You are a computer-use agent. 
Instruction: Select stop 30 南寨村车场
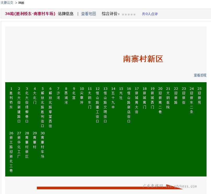(43, 145)
